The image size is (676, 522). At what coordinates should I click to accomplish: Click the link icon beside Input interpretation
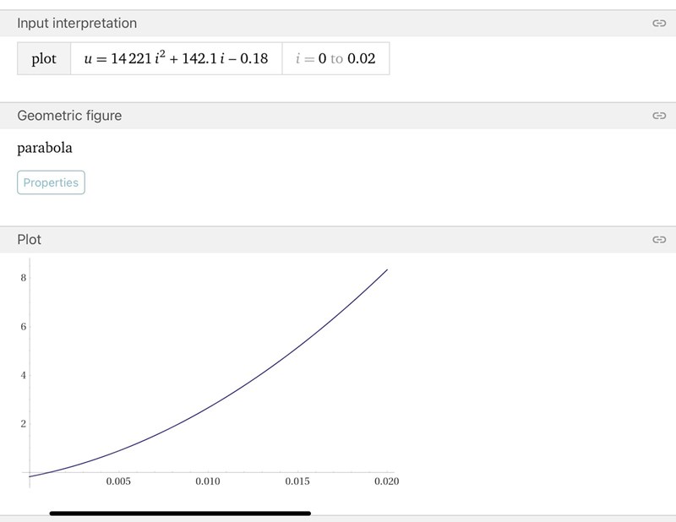pos(659,24)
